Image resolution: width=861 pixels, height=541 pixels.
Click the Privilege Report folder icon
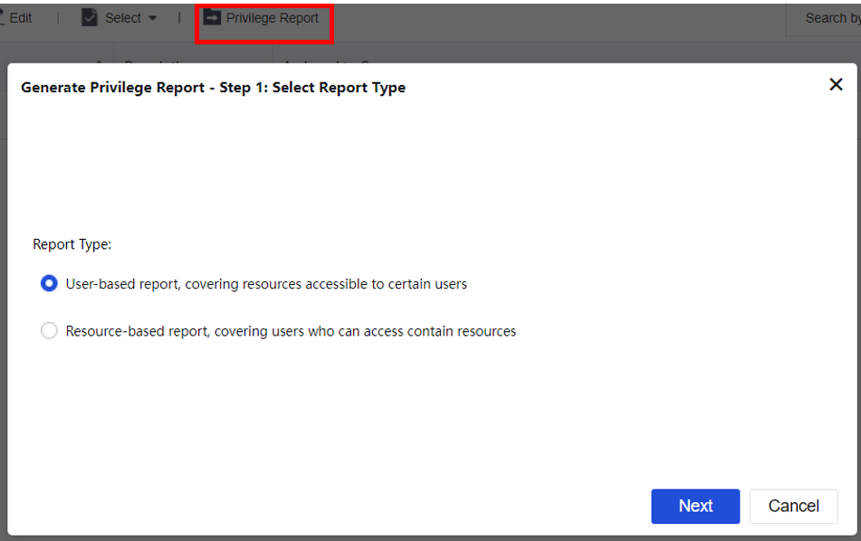pos(212,18)
